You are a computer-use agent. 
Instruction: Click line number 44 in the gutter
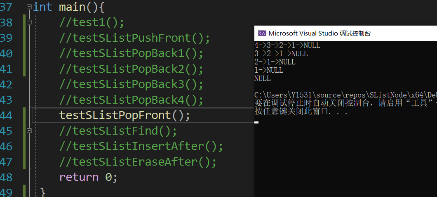pyautogui.click(x=6, y=115)
